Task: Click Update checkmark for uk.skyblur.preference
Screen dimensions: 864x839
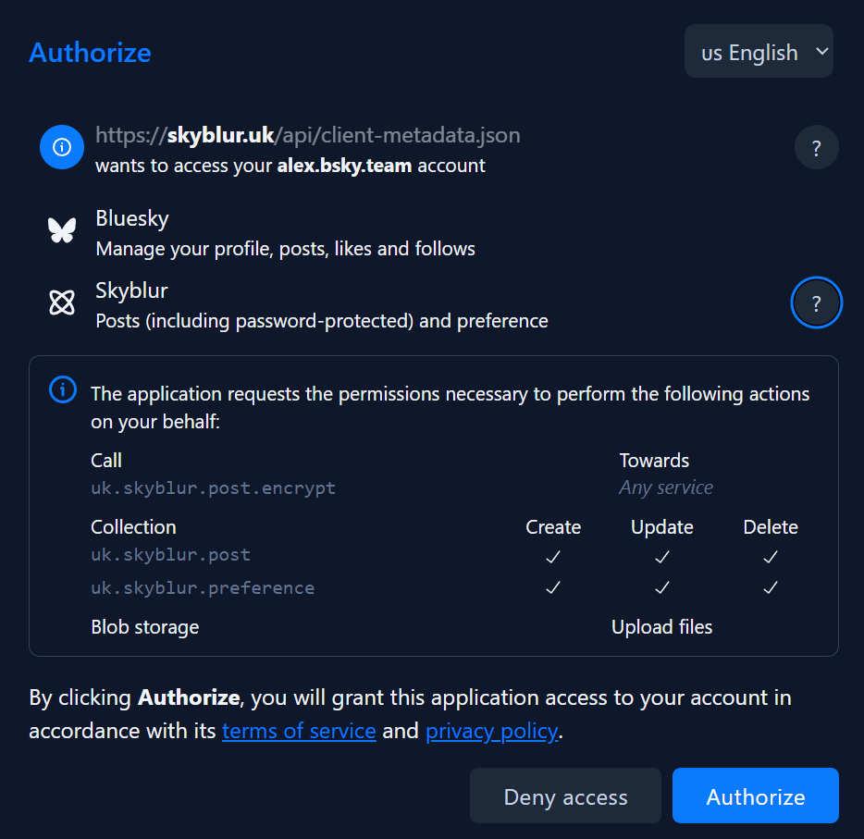Action: tap(661, 588)
